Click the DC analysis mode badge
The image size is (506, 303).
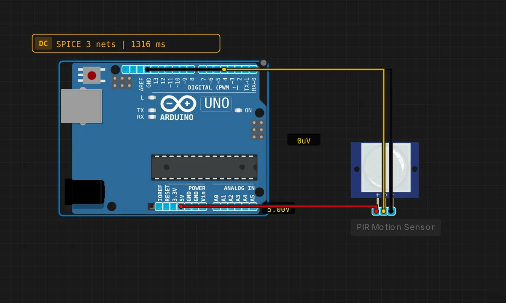tap(43, 44)
